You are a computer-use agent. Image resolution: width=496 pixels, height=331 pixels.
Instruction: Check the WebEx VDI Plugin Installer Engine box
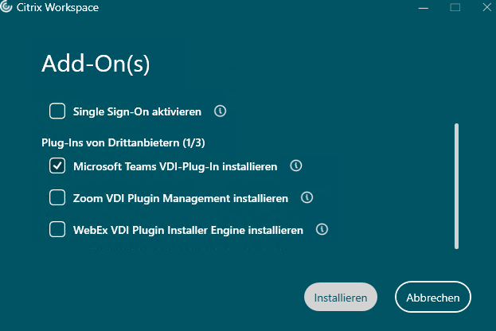(x=57, y=230)
